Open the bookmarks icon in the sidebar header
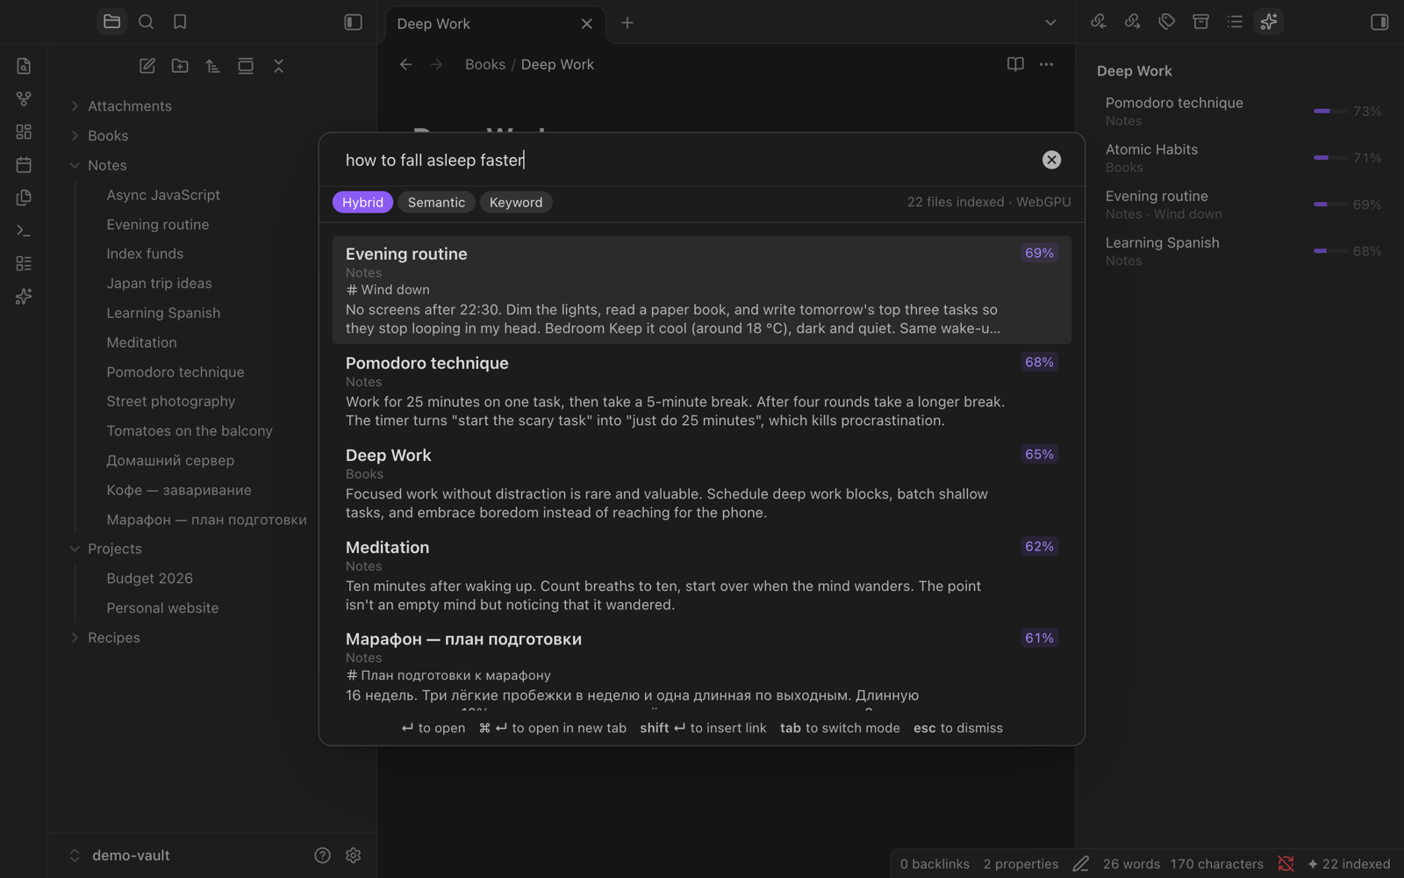The height and width of the screenshot is (878, 1404). tap(180, 22)
